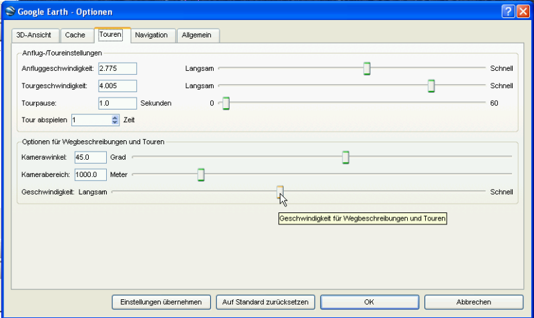Click the Tour abspielen spinner arrows

115,120
